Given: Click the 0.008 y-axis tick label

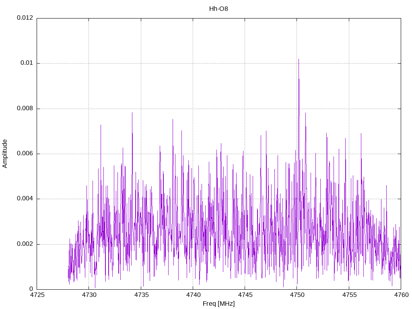Looking at the screenshot, I should (25, 109).
